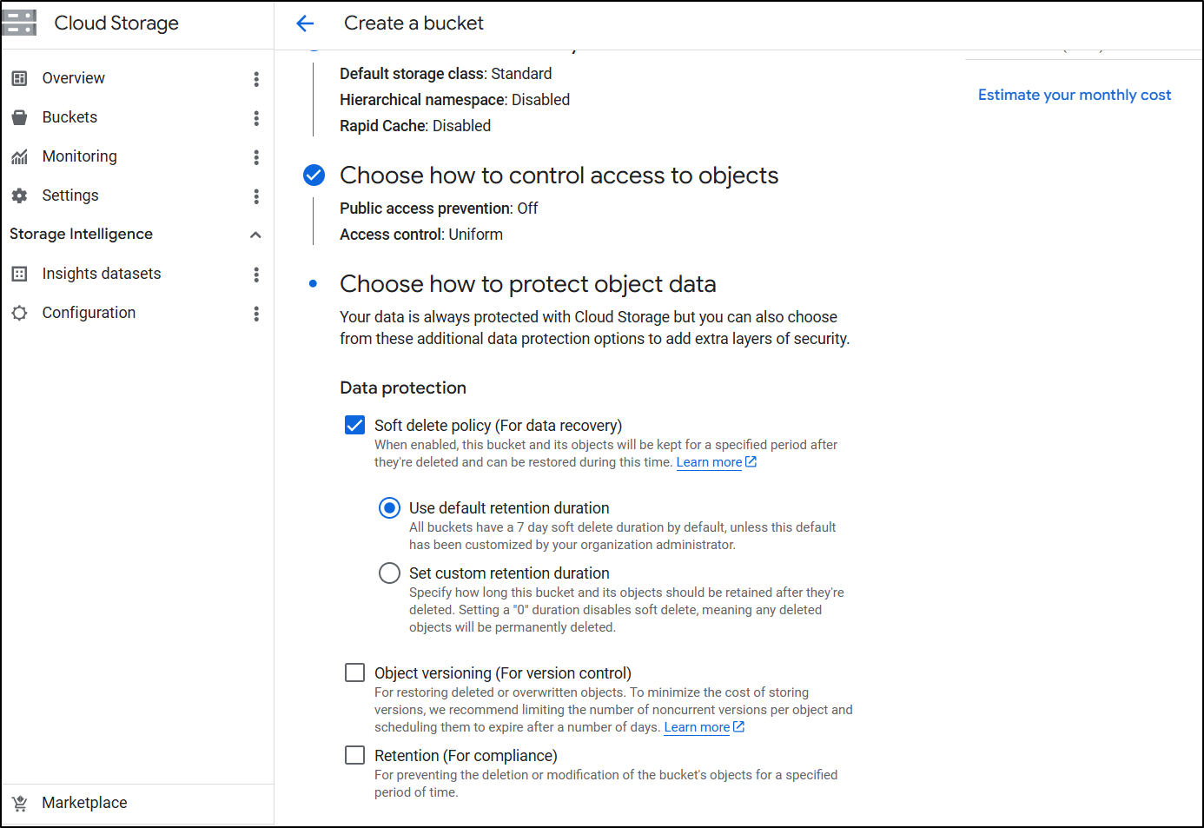Open the Configuration menu item
Image resolution: width=1204 pixels, height=828 pixels.
(89, 313)
